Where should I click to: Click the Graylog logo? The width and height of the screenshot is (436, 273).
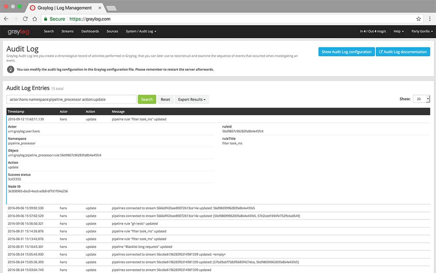point(18,32)
